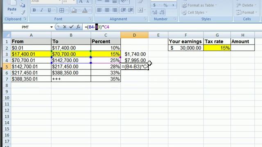Align text left
Image resolution: width=262 pixels, height=147 pixels.
pyautogui.click(x=99, y=10)
